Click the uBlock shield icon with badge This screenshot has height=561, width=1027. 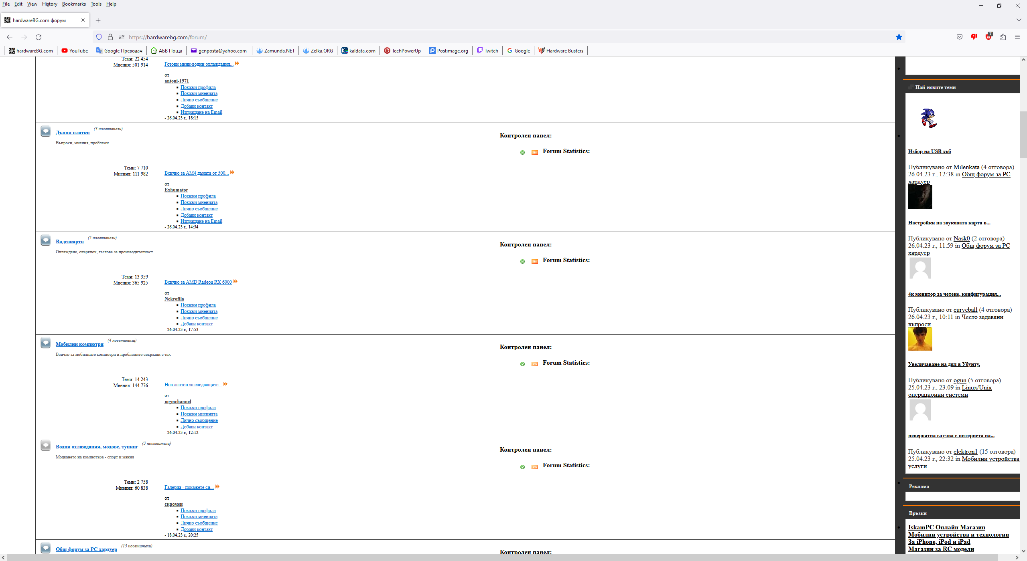[x=988, y=37]
